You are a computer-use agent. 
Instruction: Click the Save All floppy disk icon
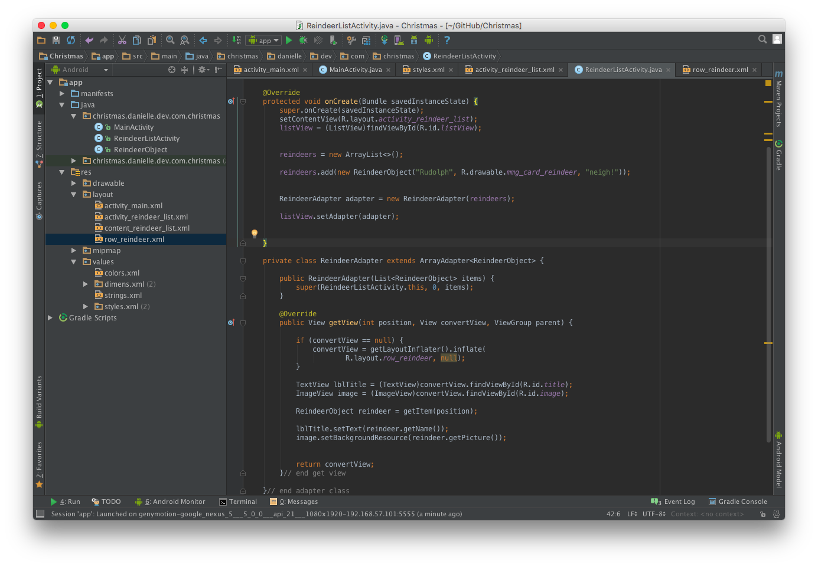[56, 40]
